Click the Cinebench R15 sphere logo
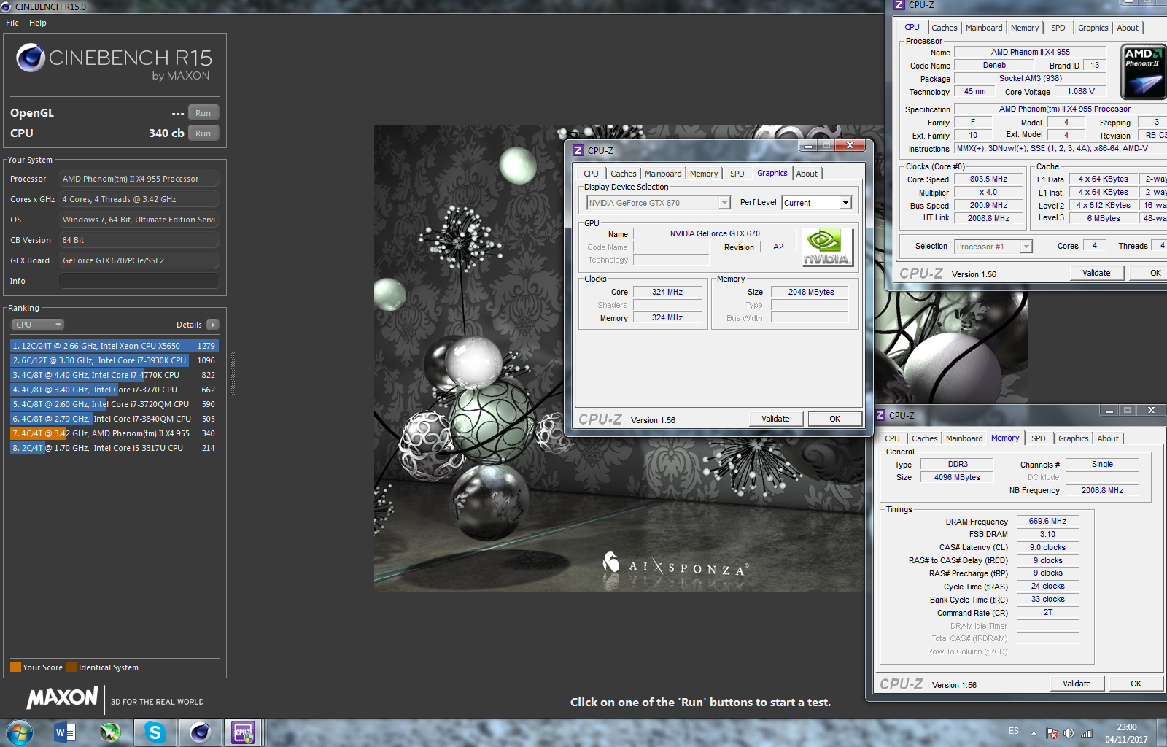The width and height of the screenshot is (1167, 747). [x=31, y=58]
